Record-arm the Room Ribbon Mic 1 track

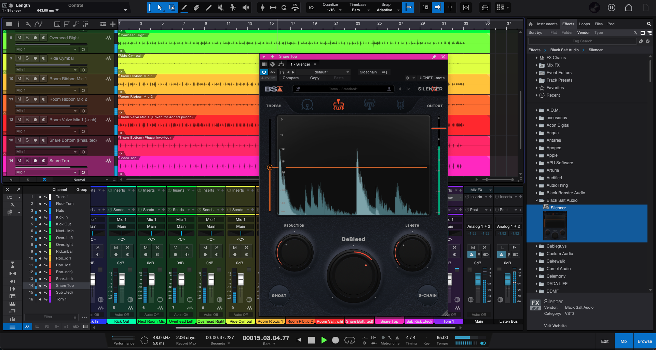coord(35,79)
